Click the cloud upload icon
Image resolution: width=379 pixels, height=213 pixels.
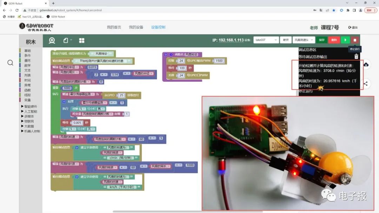point(366,65)
